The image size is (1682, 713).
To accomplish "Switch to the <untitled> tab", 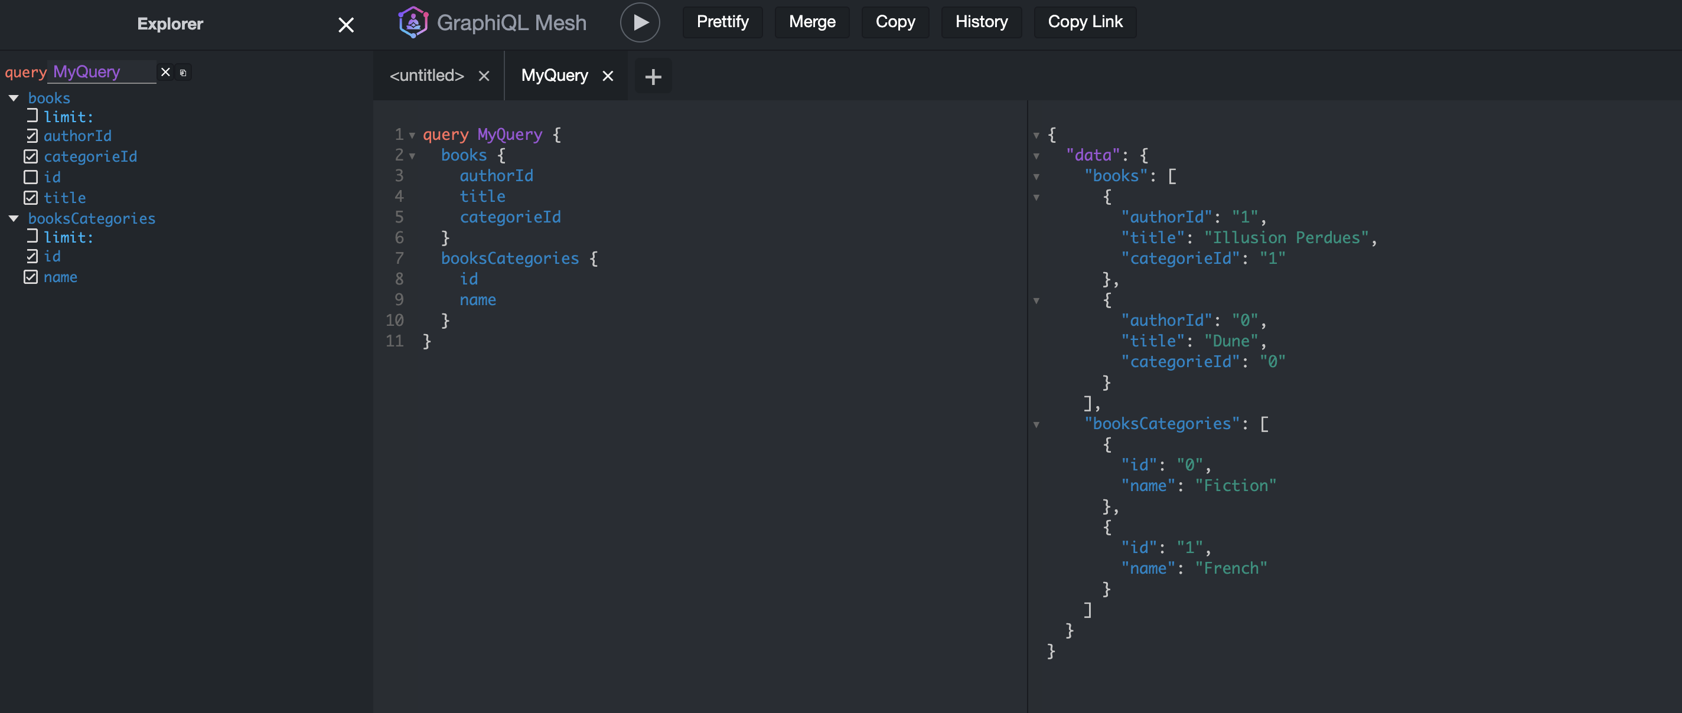I will coord(426,76).
